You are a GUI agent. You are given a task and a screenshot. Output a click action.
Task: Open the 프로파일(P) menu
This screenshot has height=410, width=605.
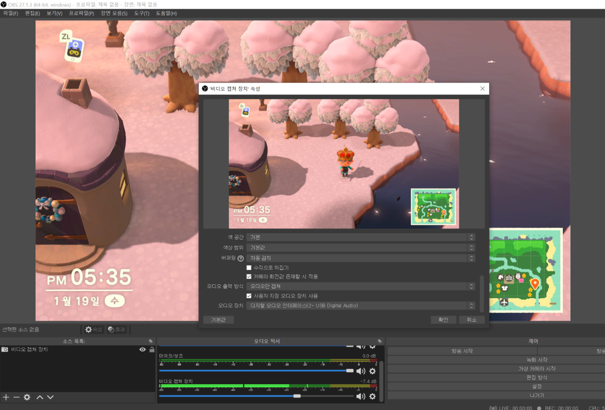click(81, 13)
